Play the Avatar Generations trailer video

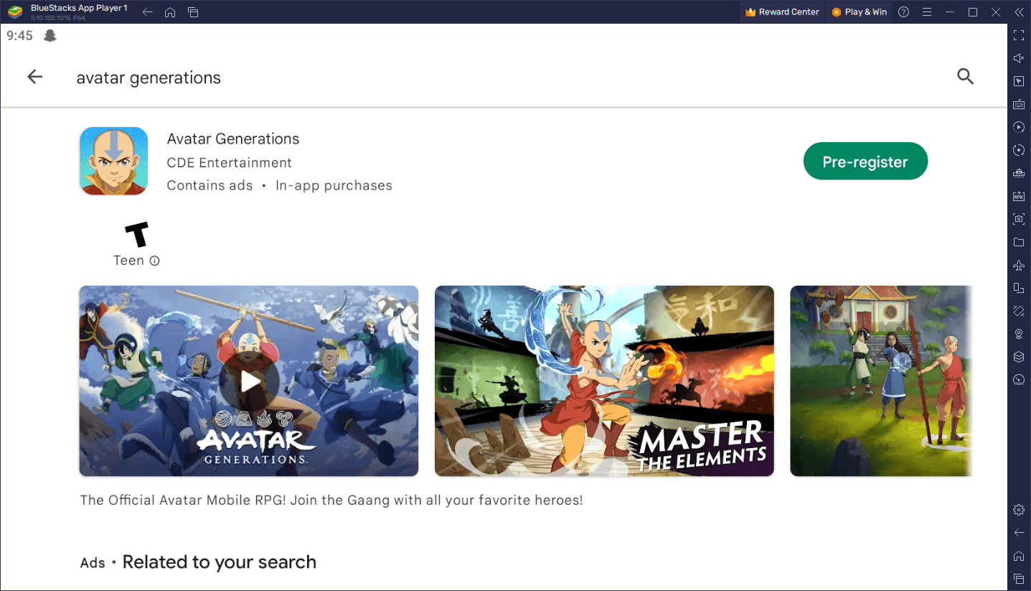(x=249, y=381)
